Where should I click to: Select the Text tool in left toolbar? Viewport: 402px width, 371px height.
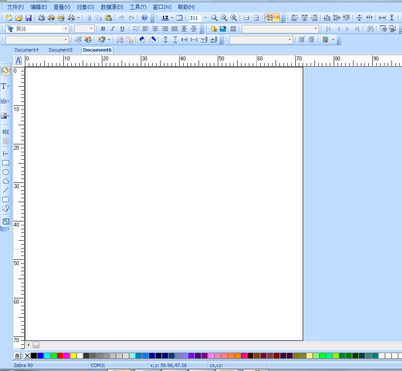pos(3,86)
